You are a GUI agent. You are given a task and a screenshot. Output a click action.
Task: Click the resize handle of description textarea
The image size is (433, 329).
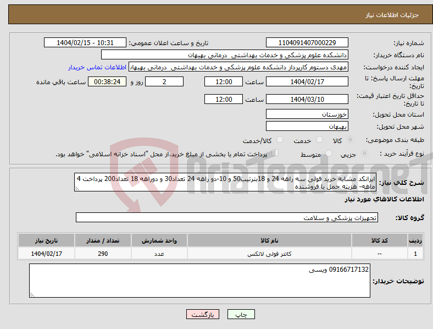tap(77, 189)
